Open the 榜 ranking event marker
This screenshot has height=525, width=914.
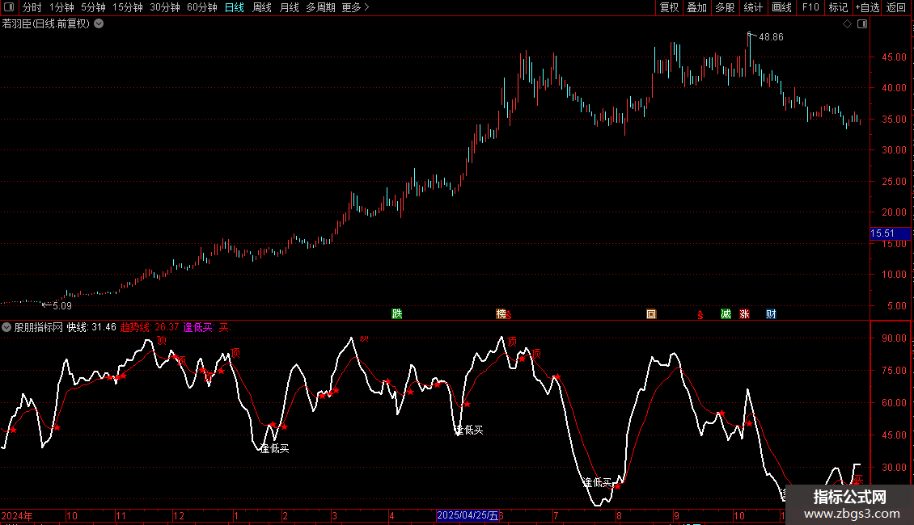click(x=501, y=314)
